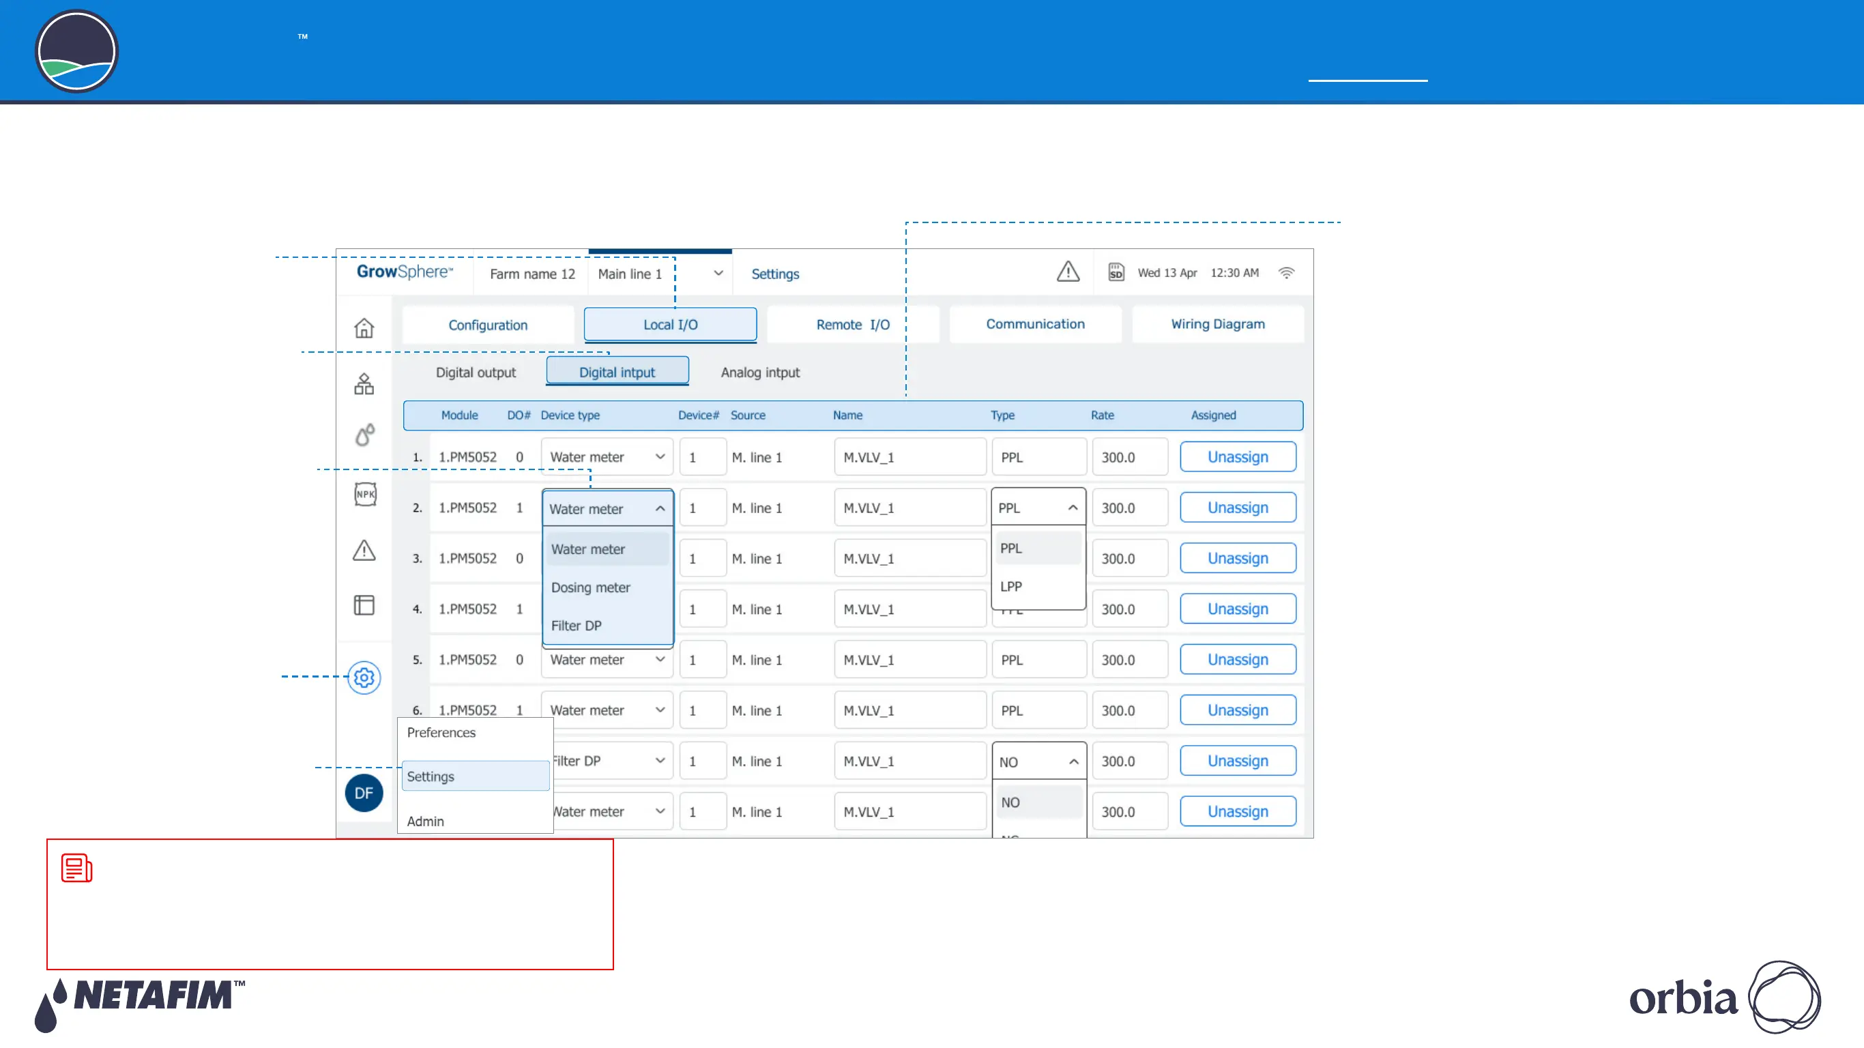Click Unassign button in last row
Screen dimensions: 1864x1048
1238,811
